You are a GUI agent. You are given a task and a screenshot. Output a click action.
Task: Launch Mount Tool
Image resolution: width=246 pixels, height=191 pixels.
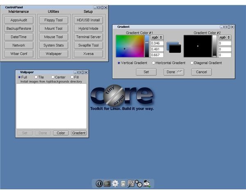pyautogui.click(x=53, y=29)
